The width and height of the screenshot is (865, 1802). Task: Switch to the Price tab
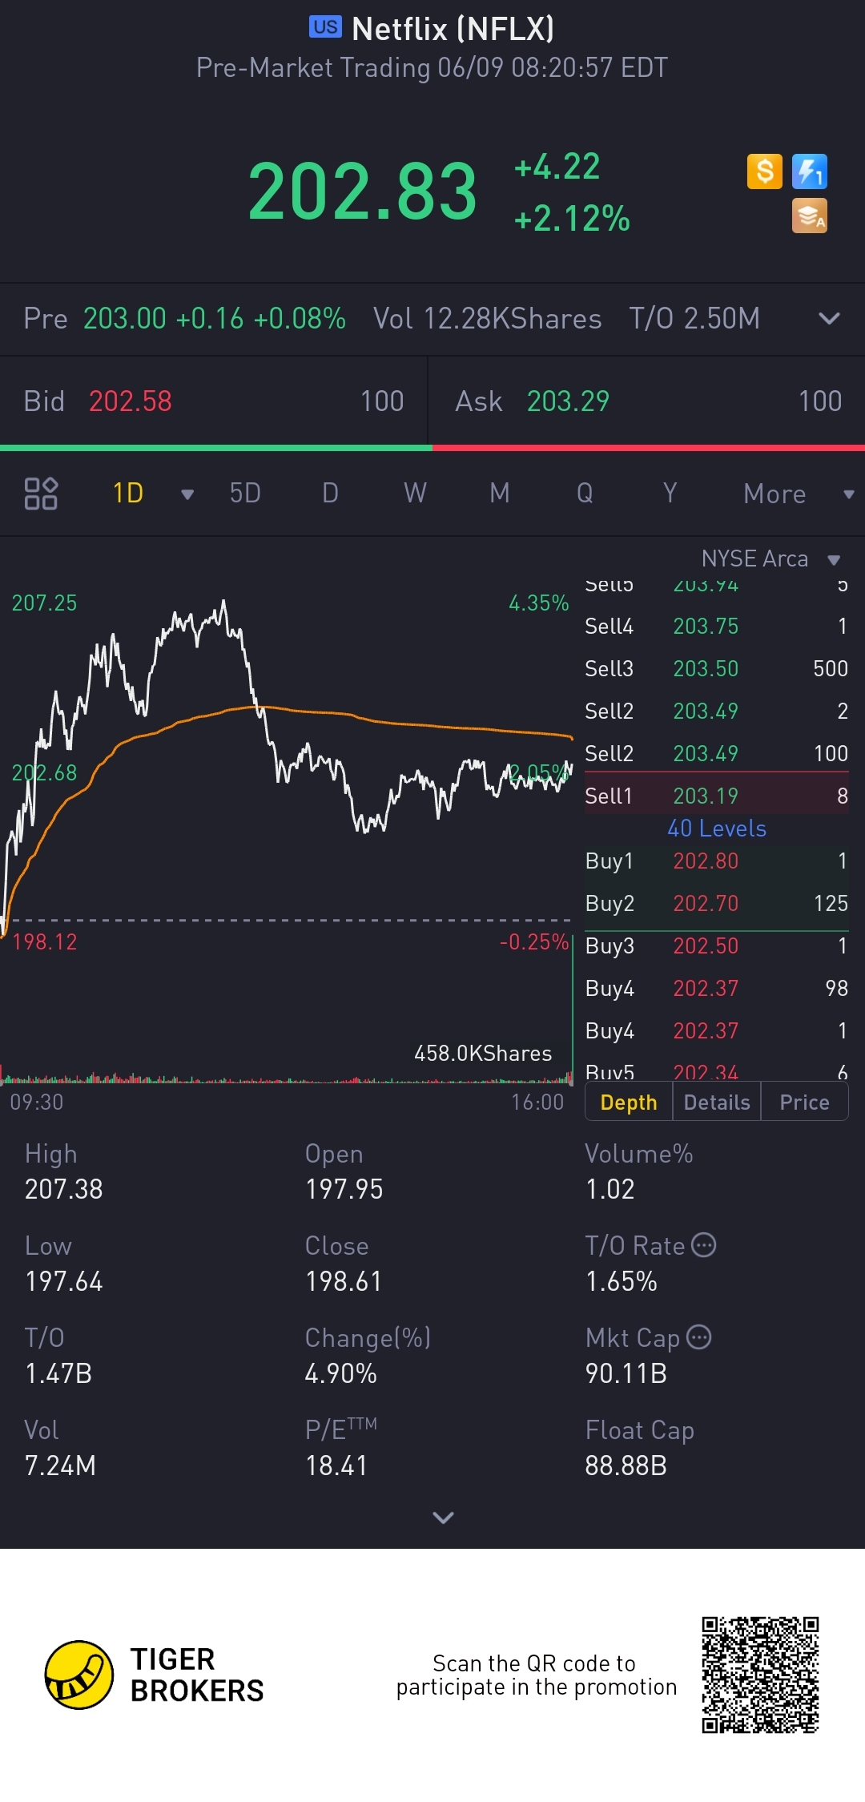pos(804,1103)
